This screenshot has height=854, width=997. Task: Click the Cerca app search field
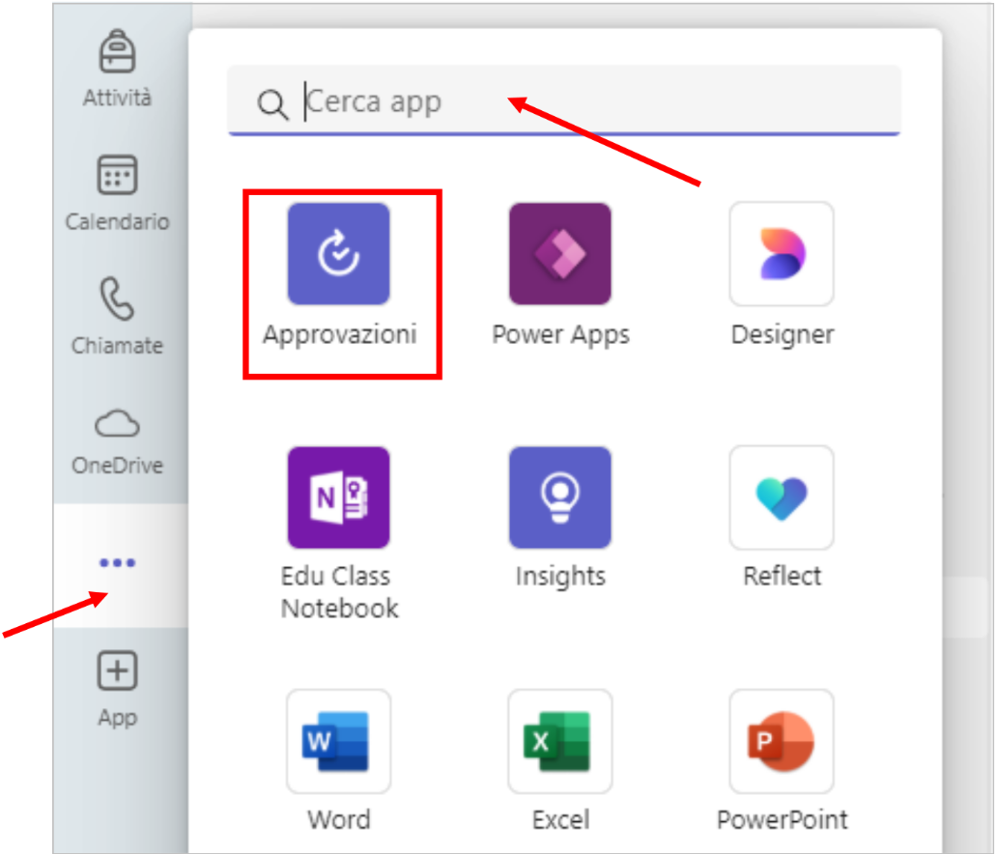pos(580,102)
